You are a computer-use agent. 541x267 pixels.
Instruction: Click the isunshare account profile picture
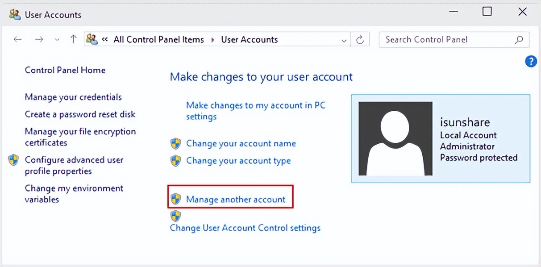pos(395,138)
